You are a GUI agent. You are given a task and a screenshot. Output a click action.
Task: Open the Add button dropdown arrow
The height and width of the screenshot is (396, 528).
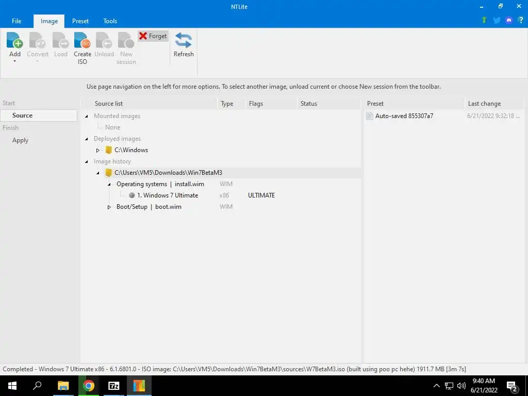14,61
